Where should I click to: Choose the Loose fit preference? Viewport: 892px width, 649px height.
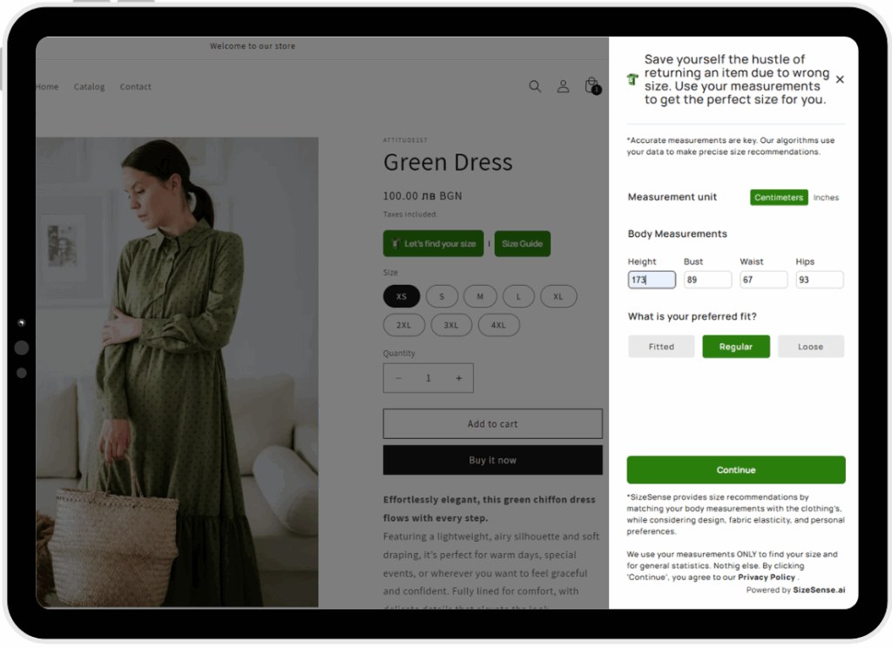tap(810, 347)
